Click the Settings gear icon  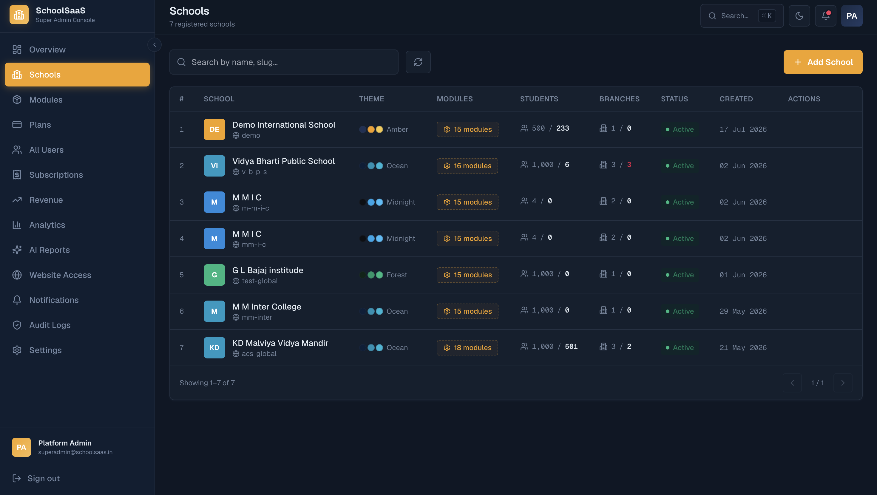click(17, 350)
